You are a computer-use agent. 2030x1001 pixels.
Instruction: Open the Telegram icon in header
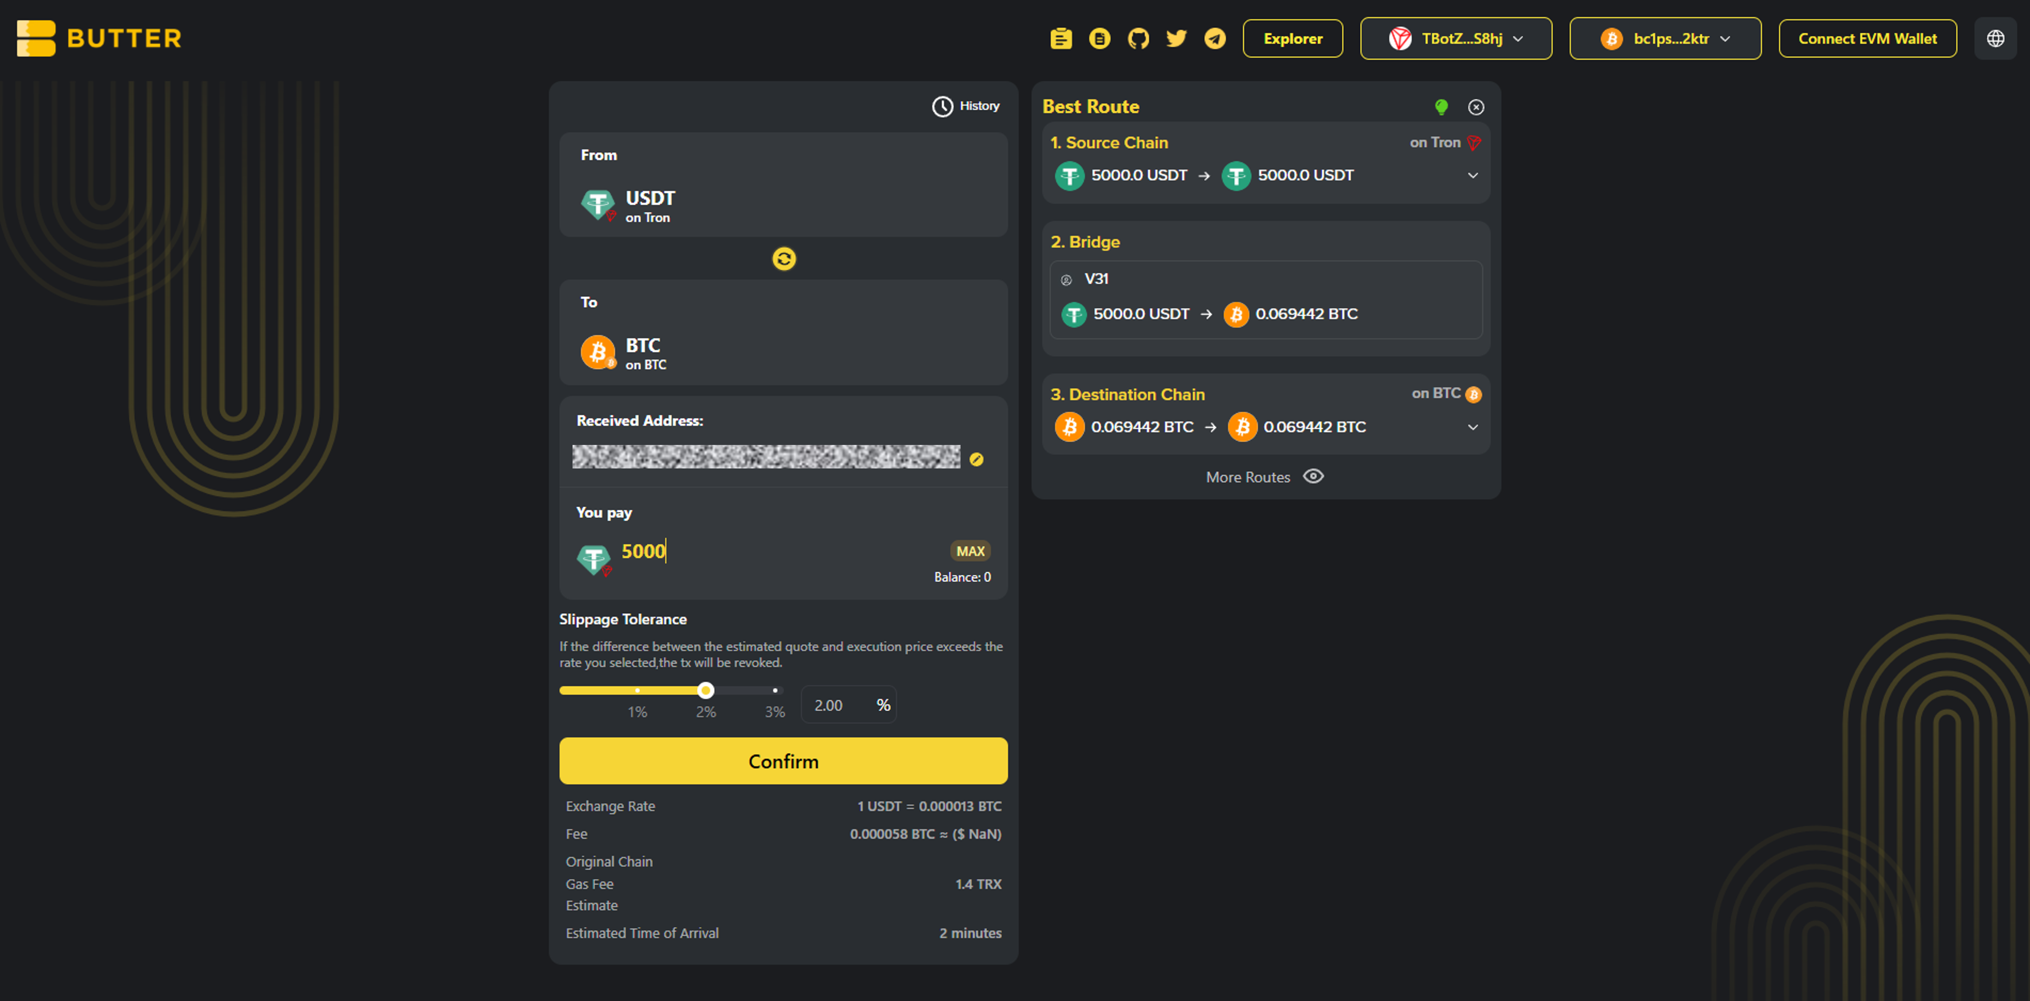pos(1215,39)
